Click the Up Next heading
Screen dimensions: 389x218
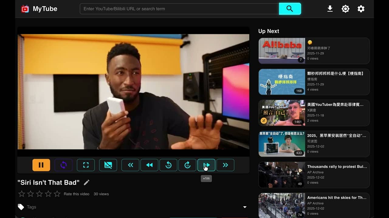268,31
